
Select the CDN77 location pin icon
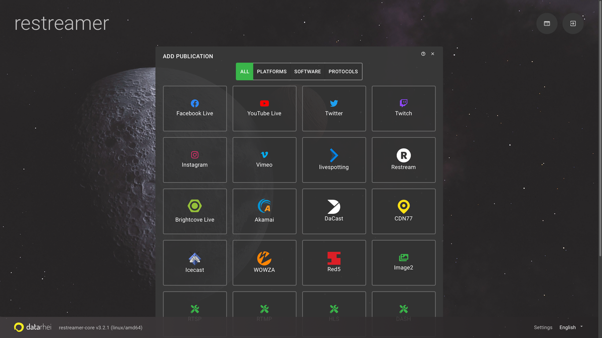click(403, 206)
